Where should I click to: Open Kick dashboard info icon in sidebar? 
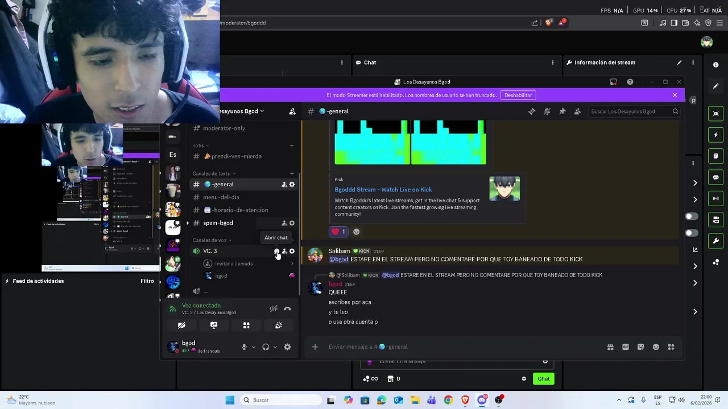[716, 65]
